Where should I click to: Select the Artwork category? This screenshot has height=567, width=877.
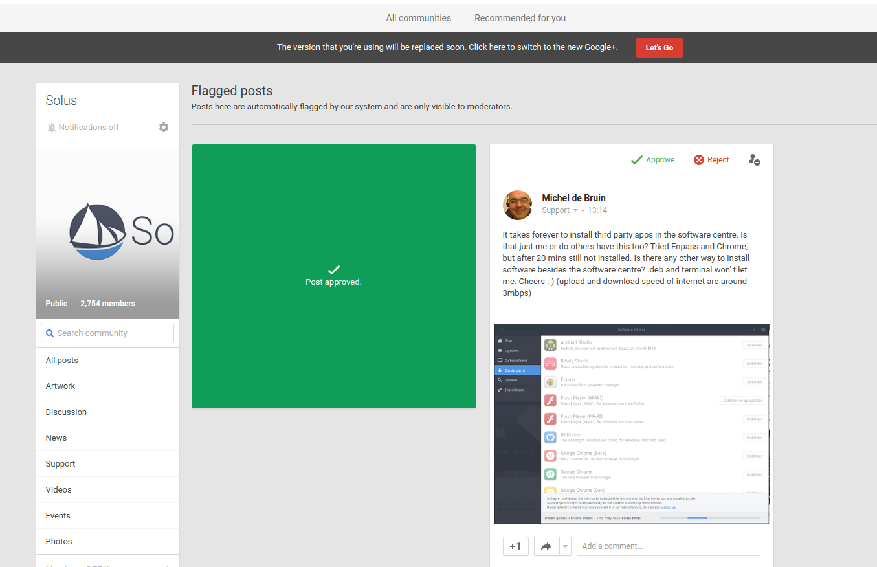107,386
